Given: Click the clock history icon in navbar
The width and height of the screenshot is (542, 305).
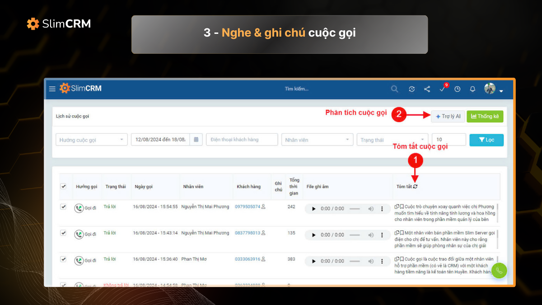Looking at the screenshot, I should click(457, 89).
